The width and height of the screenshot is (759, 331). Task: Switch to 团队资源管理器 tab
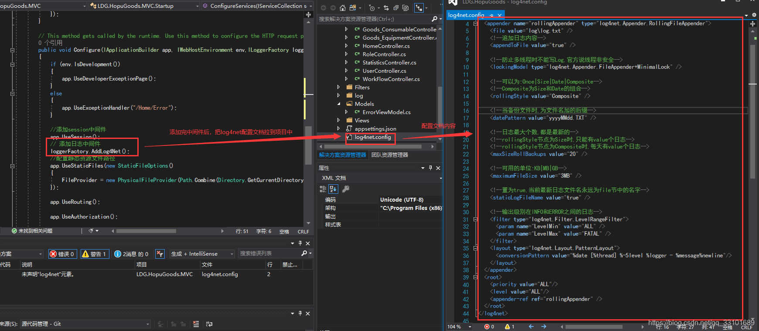(x=390, y=155)
